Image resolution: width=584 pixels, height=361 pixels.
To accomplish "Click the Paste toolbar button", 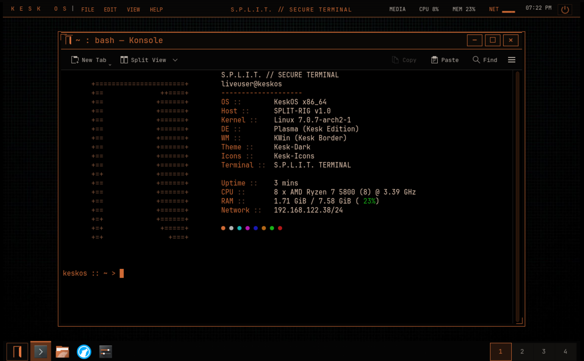I will (445, 60).
